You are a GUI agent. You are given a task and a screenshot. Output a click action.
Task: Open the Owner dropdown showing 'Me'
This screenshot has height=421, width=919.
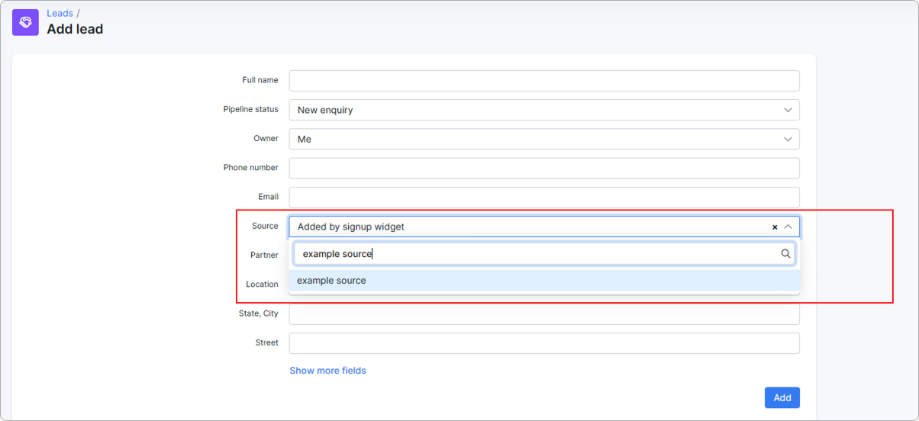pyautogui.click(x=534, y=140)
